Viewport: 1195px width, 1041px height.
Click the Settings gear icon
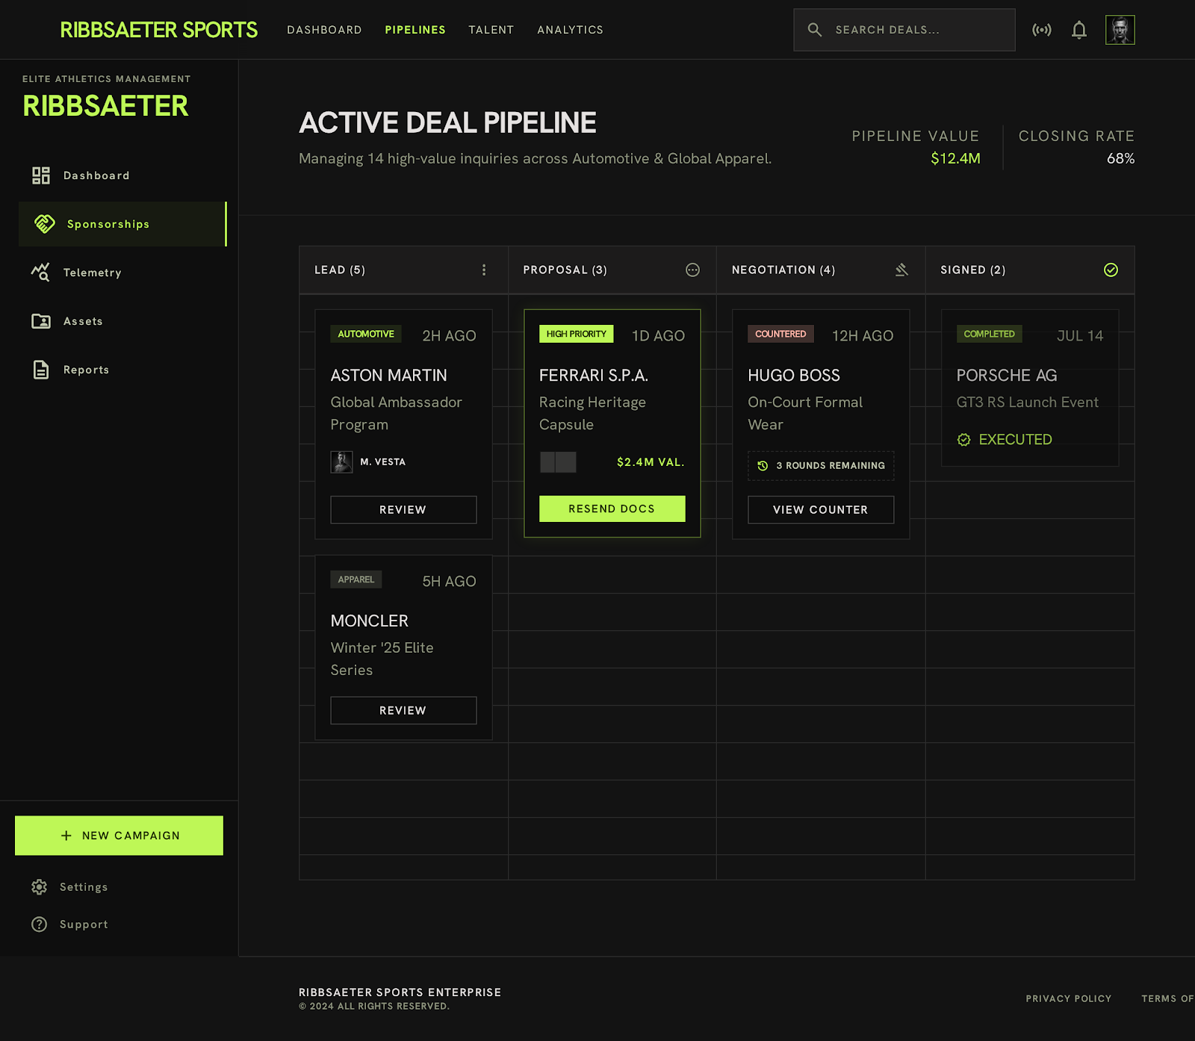[x=40, y=887]
